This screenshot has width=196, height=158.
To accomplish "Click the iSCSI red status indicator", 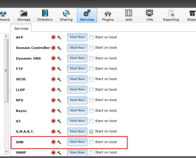I will pos(53,79).
